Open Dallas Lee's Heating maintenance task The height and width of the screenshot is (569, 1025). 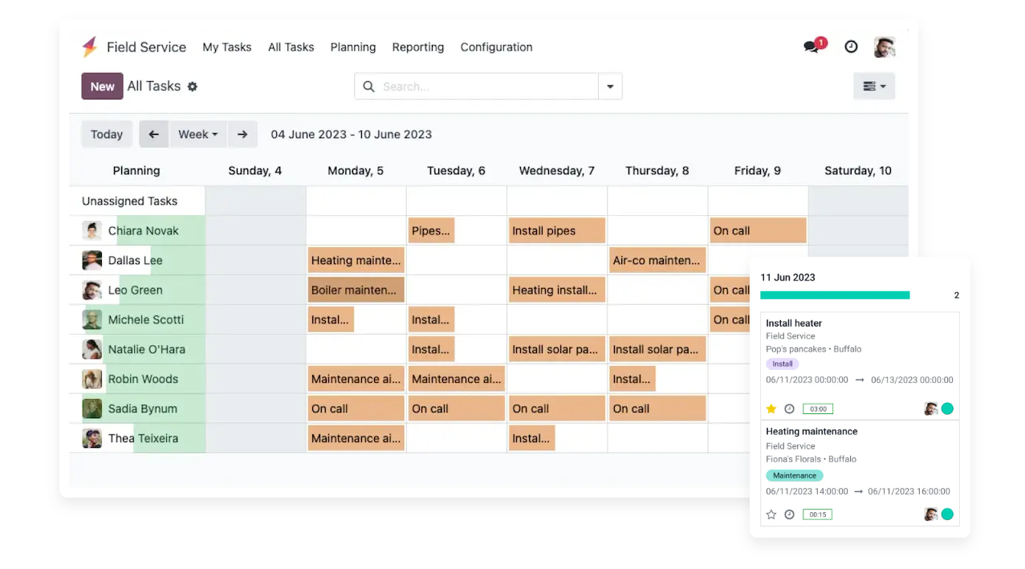(x=356, y=260)
